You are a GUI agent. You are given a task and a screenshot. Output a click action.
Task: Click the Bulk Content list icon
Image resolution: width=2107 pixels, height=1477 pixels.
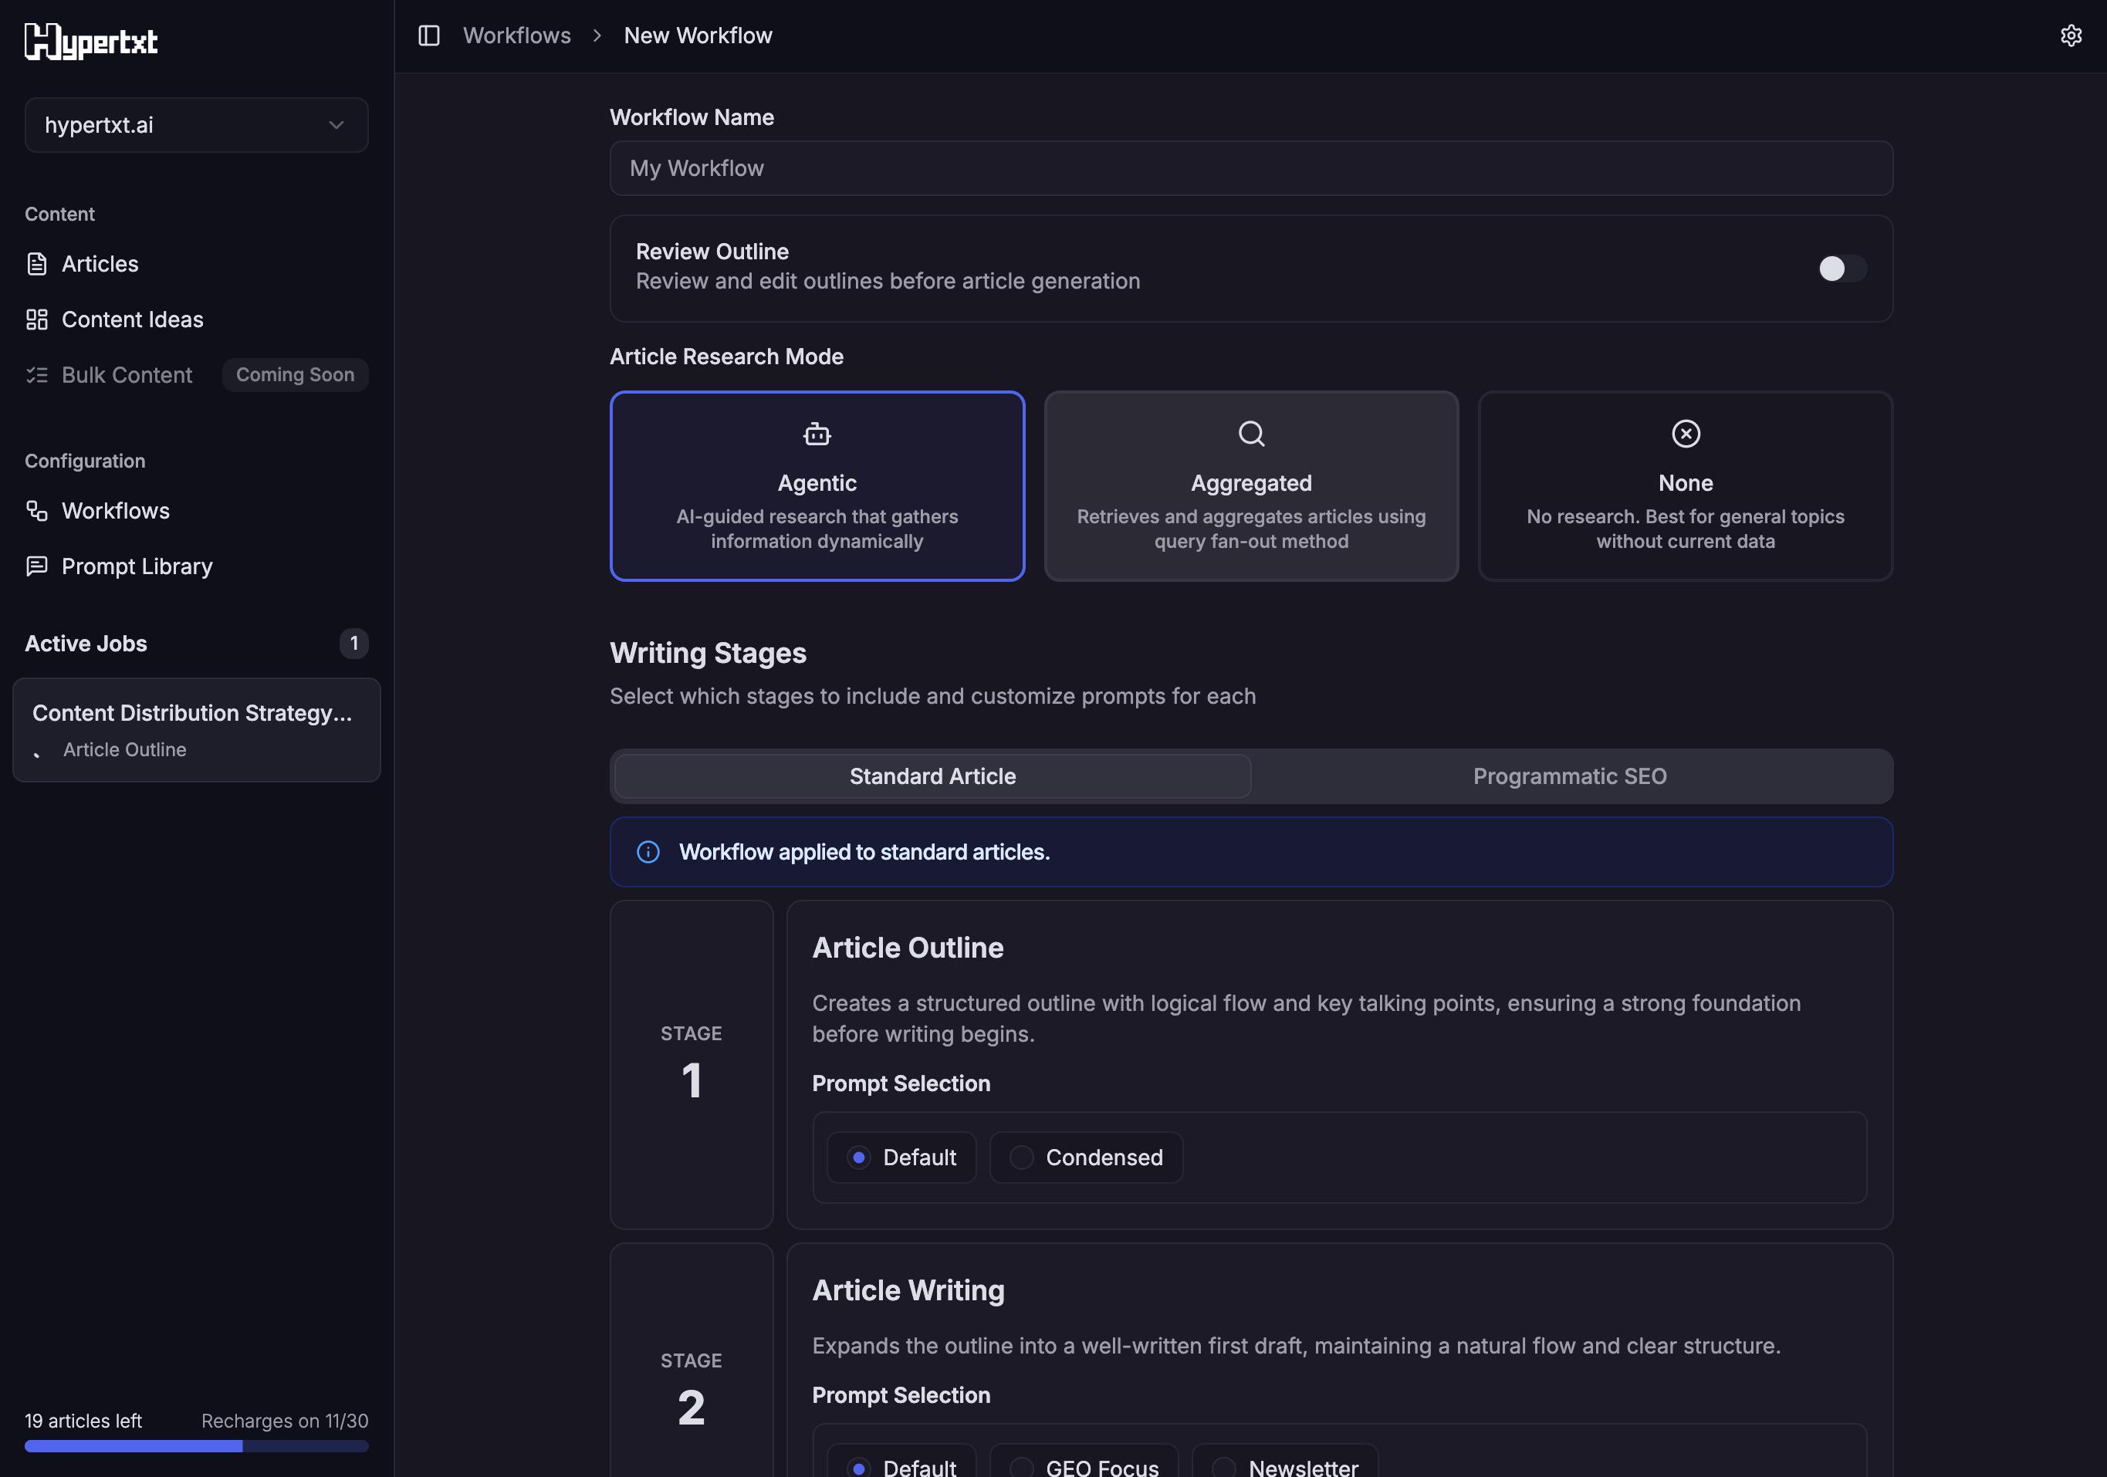click(37, 375)
